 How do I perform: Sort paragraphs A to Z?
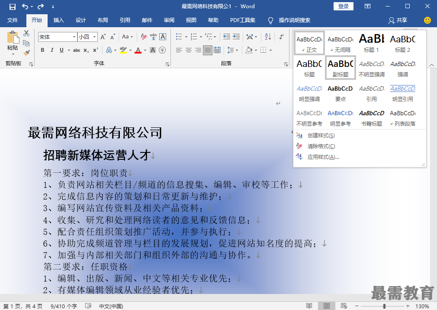pyautogui.click(x=268, y=36)
